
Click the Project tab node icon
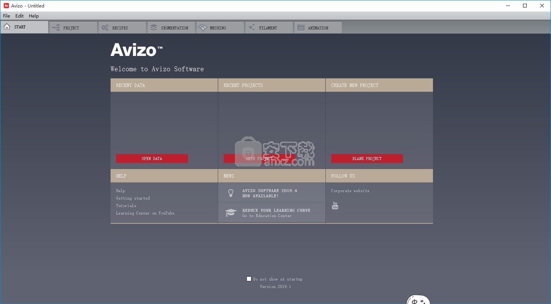click(x=56, y=28)
